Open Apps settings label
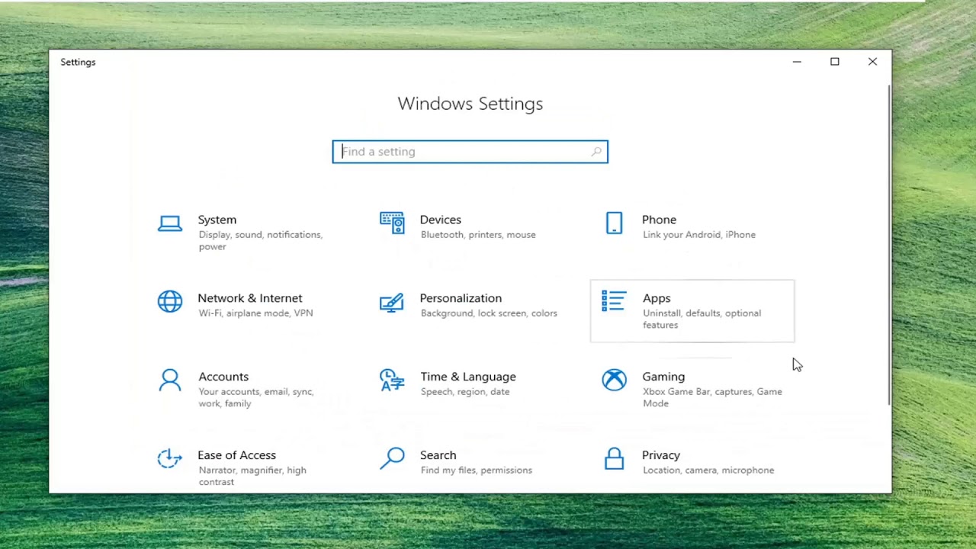The width and height of the screenshot is (976, 549). 657,298
